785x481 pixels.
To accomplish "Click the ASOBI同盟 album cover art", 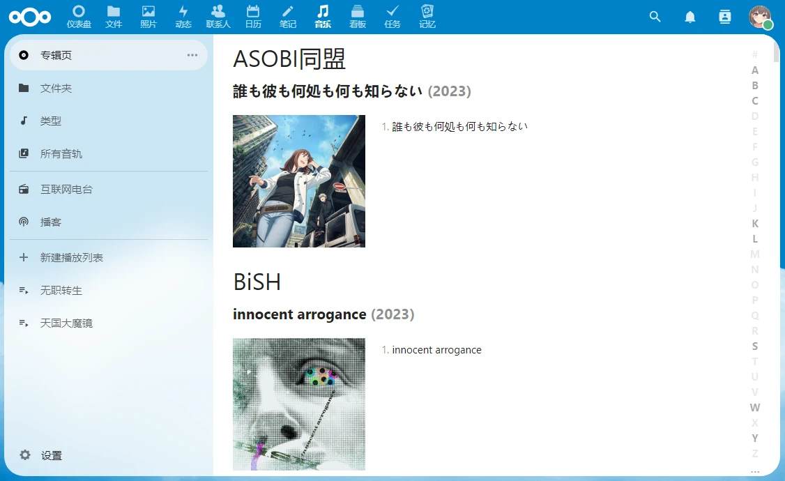I will tap(299, 181).
